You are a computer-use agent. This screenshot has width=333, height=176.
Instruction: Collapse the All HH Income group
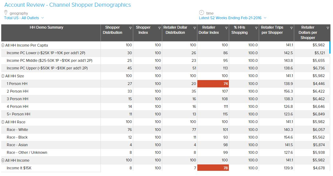click(3, 160)
